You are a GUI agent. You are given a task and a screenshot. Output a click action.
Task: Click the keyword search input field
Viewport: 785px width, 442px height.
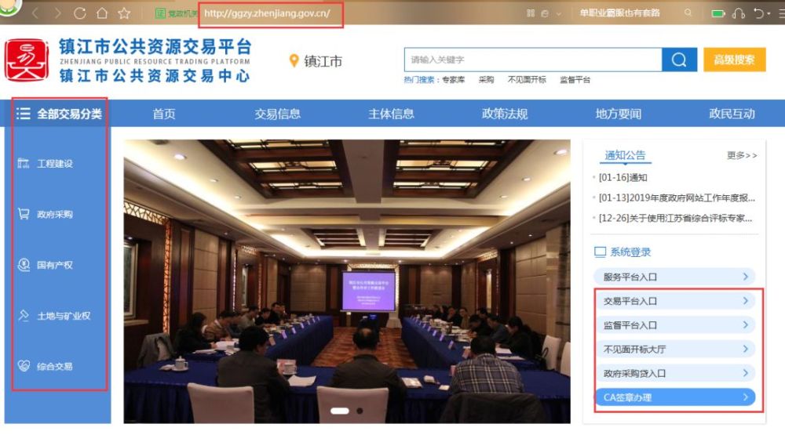533,60
